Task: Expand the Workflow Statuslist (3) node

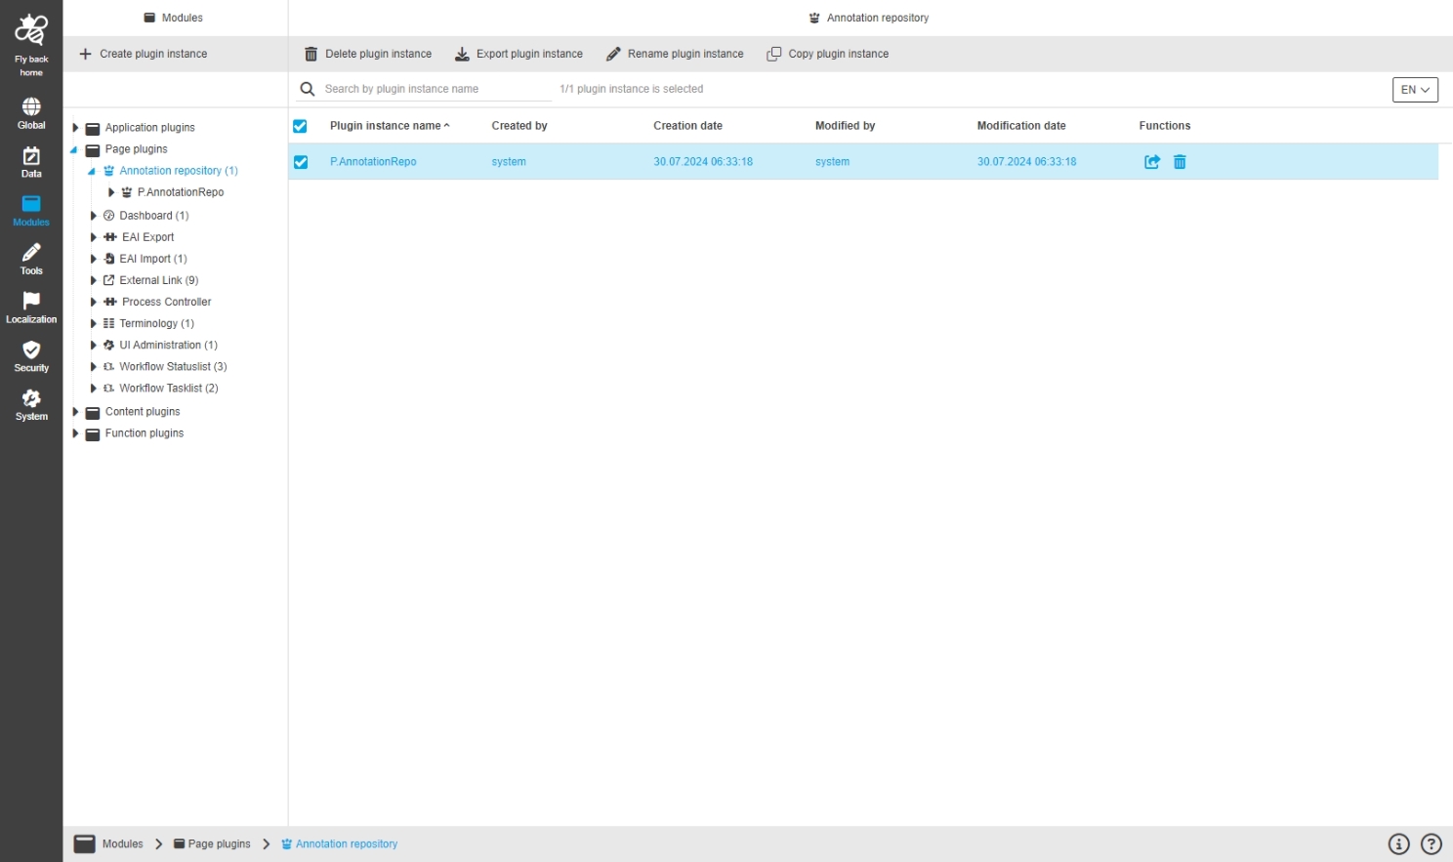Action: [94, 367]
